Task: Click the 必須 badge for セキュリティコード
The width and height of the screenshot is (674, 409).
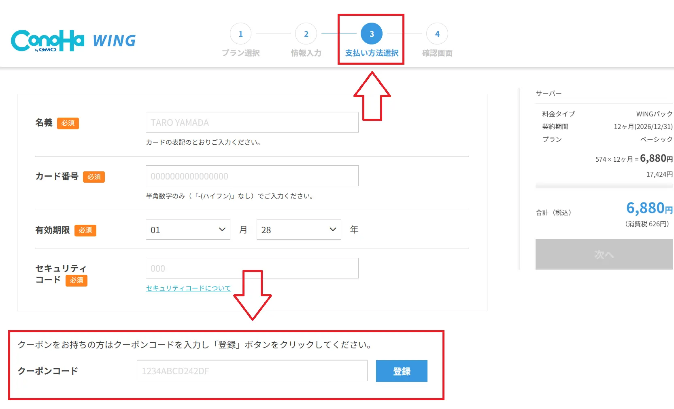Action: pyautogui.click(x=76, y=280)
